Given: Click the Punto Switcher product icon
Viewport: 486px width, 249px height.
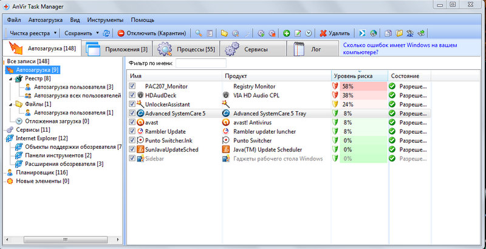Looking at the screenshot, I should pos(226,141).
